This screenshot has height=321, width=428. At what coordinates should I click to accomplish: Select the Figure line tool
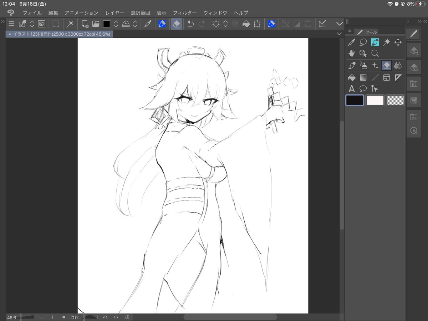375,77
